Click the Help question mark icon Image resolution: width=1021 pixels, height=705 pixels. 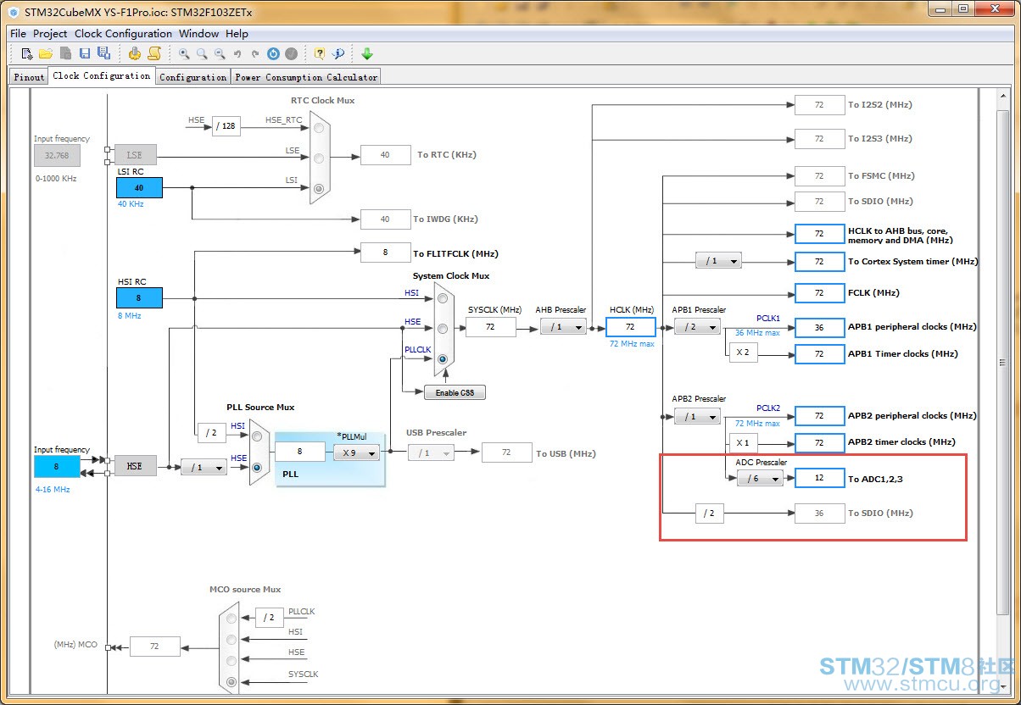click(320, 53)
